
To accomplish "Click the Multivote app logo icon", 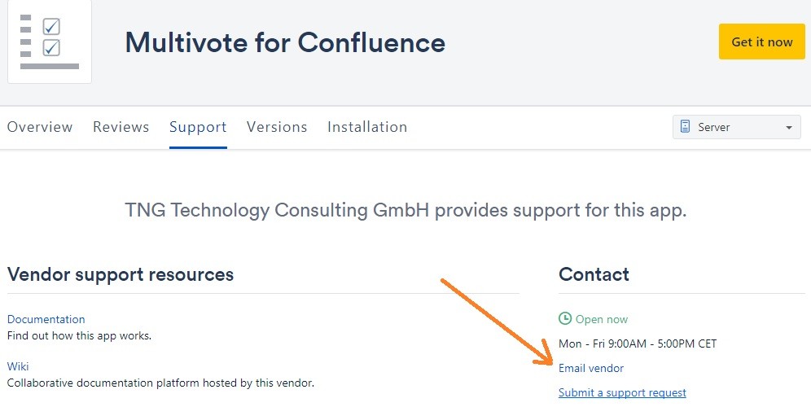I will 50,41.
